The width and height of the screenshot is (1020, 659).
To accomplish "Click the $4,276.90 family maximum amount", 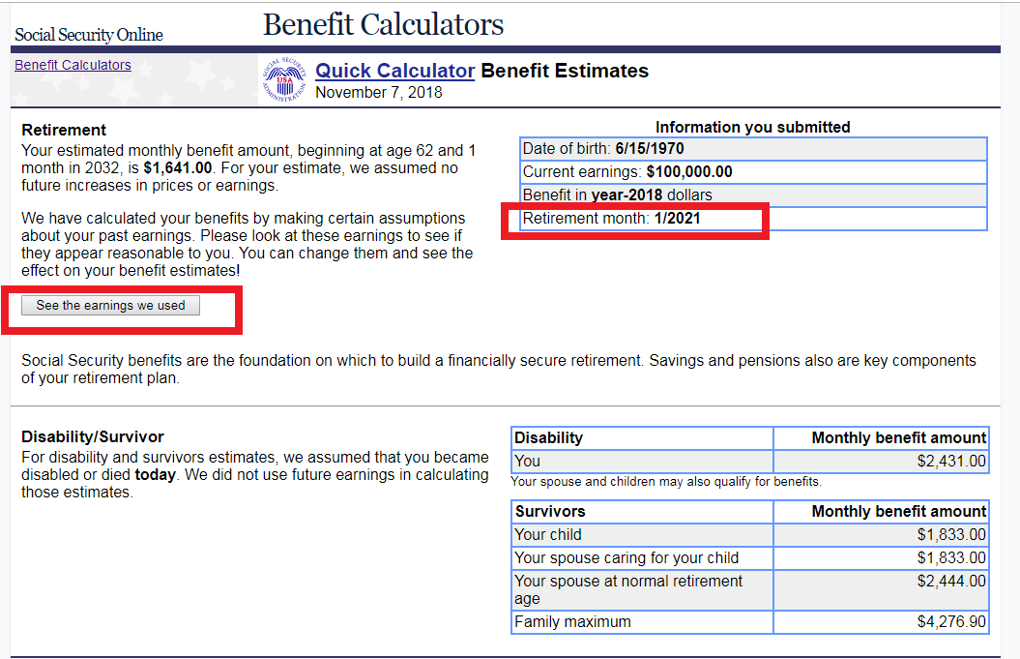I will pyautogui.click(x=951, y=622).
